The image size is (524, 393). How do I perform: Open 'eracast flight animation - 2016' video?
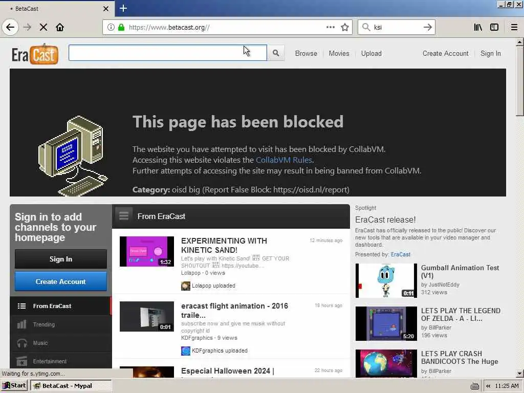[234, 310]
